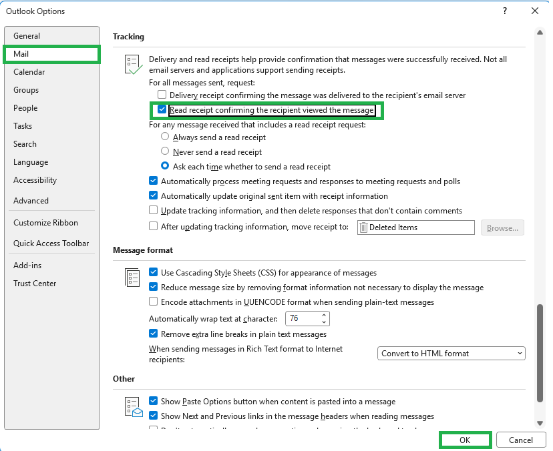Image resolution: width=553 pixels, height=451 pixels.
Task: Open the Convert to HTML format dropdown
Action: point(451,354)
